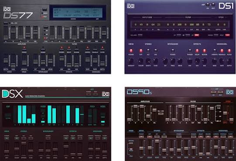Screen dimensions: 236x161
Task: Click the UVI logo on the DS77 panel
Action: [7, 9]
